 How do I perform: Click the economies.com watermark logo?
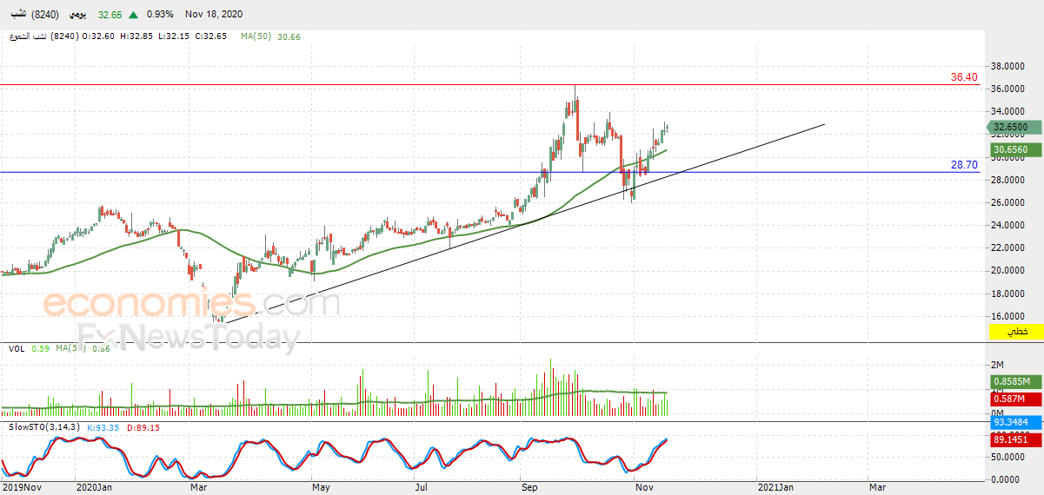tap(191, 304)
